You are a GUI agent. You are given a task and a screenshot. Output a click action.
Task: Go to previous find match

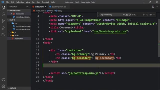pos(143,15)
